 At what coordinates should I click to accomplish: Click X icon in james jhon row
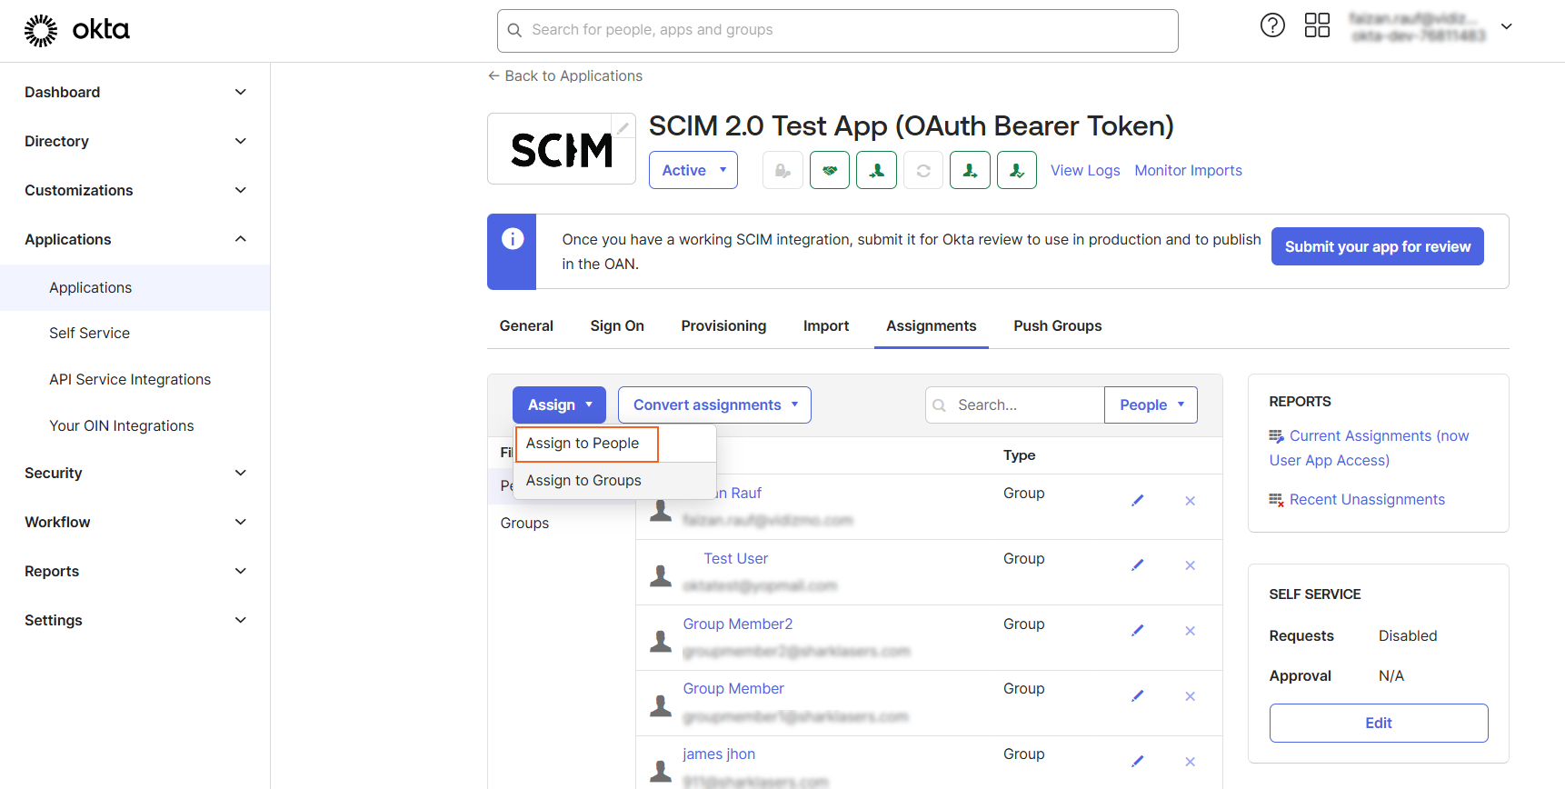coord(1190,762)
